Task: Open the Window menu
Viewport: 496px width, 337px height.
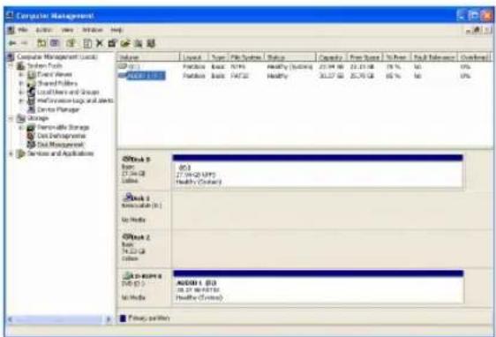Action: [93, 30]
